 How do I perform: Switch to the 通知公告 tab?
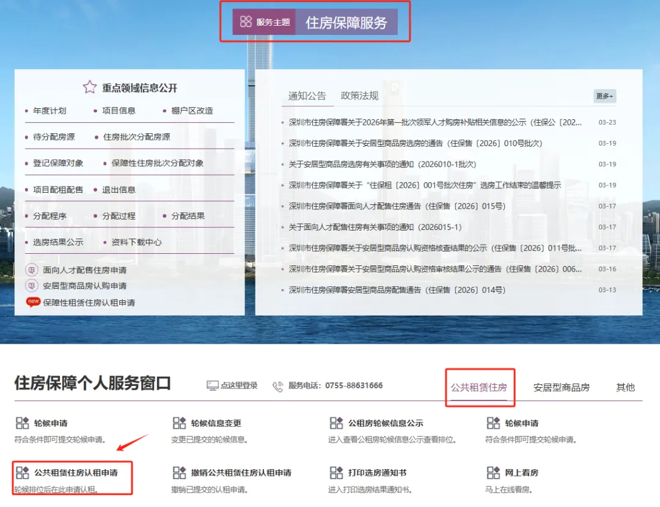pyautogui.click(x=307, y=96)
